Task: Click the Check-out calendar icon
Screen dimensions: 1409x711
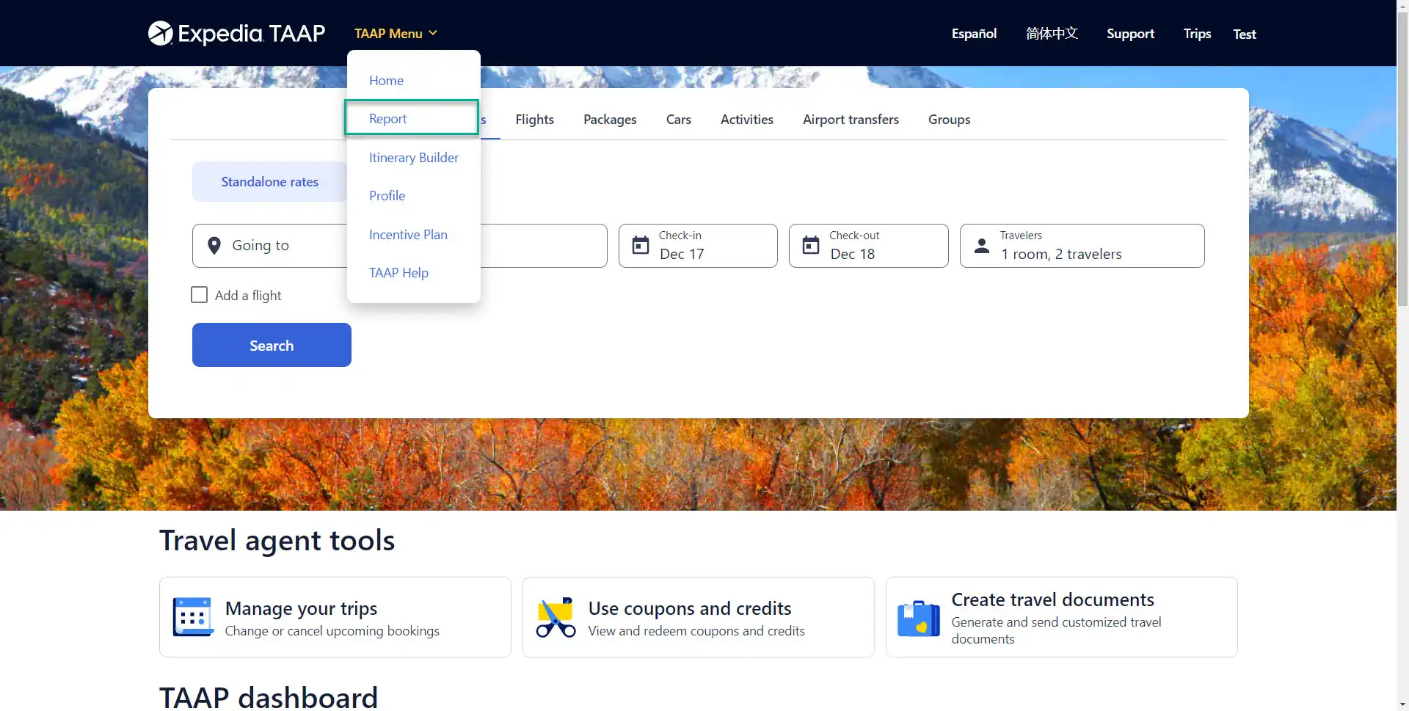Action: (x=811, y=245)
